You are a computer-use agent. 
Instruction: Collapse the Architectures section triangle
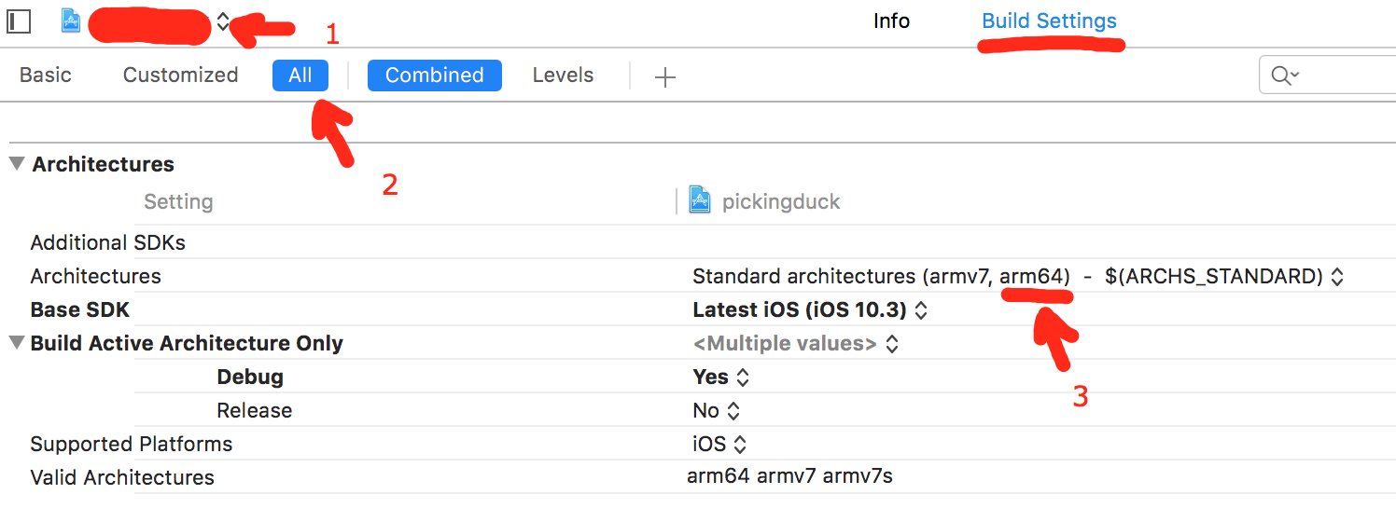(x=16, y=164)
